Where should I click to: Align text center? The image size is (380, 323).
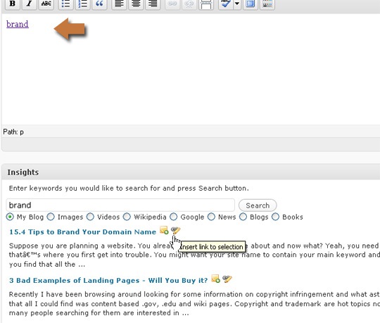136,4
